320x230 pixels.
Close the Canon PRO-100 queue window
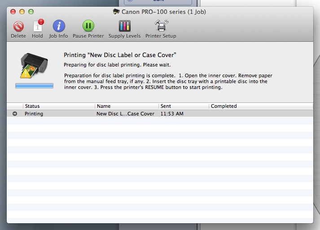pyautogui.click(x=13, y=11)
